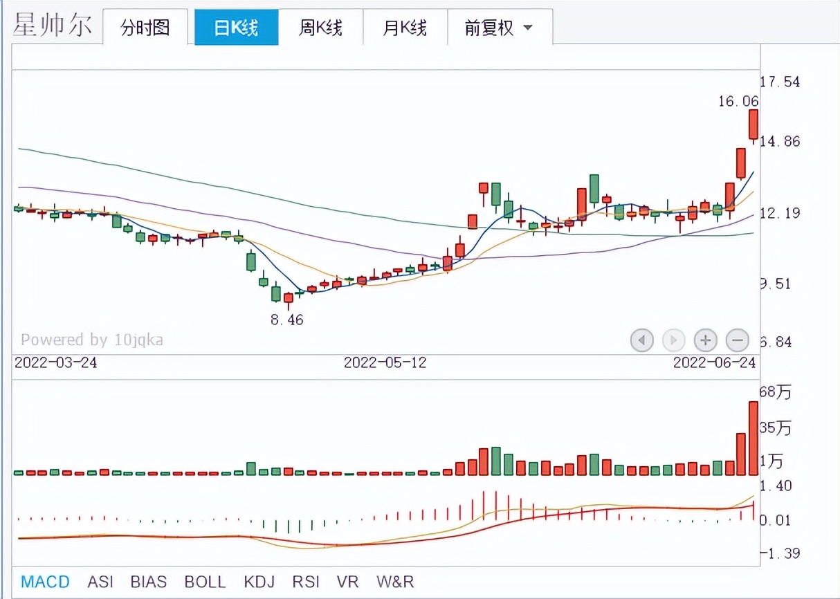Click the tallest red volume bar
The image size is (840, 599).
point(754,439)
